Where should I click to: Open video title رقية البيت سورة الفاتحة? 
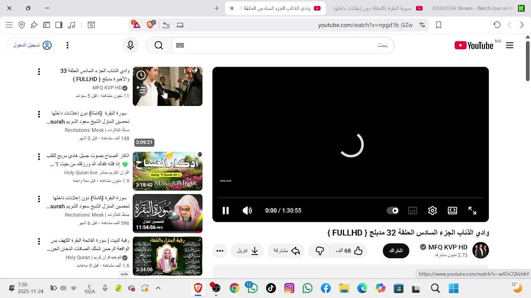88,245
